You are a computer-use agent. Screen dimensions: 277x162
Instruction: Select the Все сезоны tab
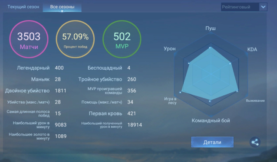tap(62, 7)
